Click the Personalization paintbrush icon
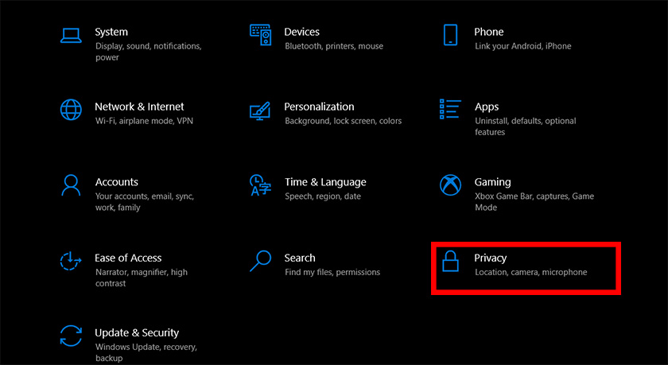668x365 pixels. click(261, 110)
